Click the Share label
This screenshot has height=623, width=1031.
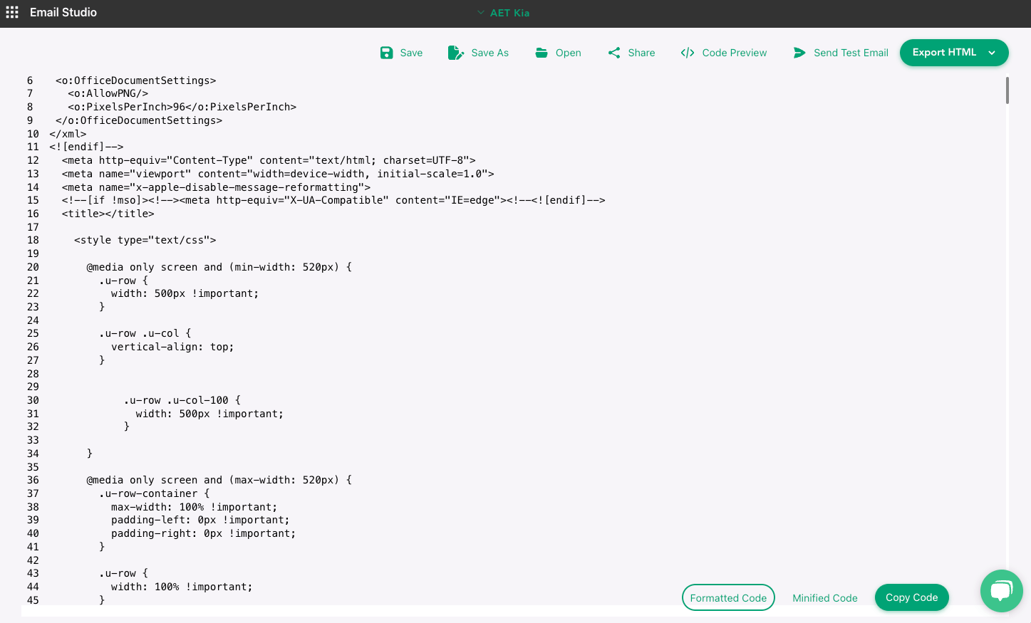641,53
